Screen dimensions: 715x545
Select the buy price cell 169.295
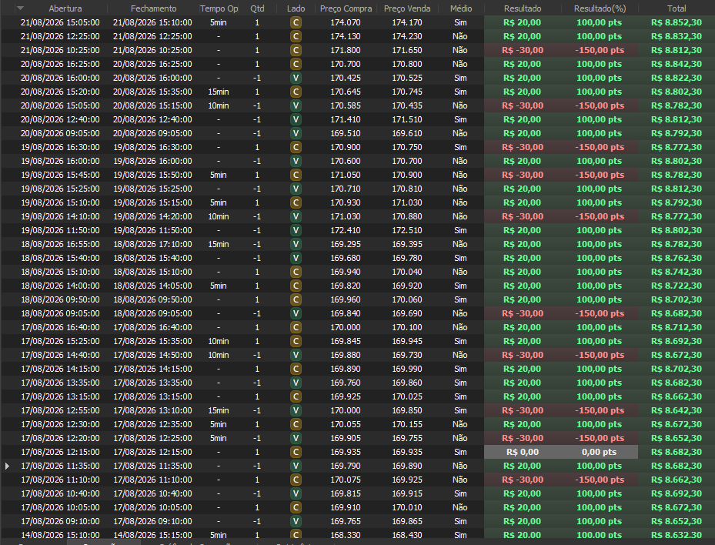pos(346,244)
